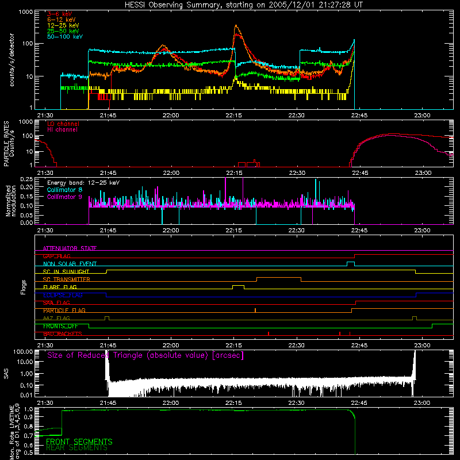Click the A4Z_FLAG label
This screenshot has height=460, width=460.
(56, 318)
